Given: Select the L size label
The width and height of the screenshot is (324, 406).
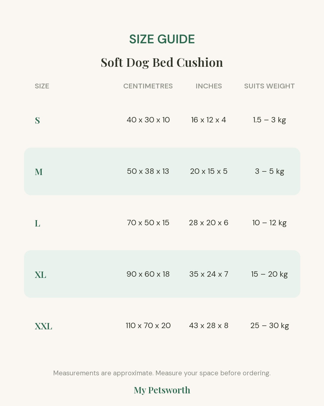Looking at the screenshot, I should [x=37, y=223].
